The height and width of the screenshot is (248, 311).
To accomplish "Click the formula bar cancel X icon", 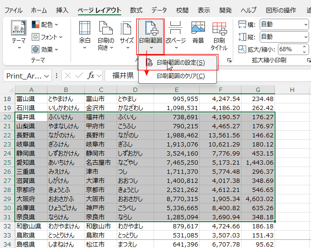I will click(68, 76).
